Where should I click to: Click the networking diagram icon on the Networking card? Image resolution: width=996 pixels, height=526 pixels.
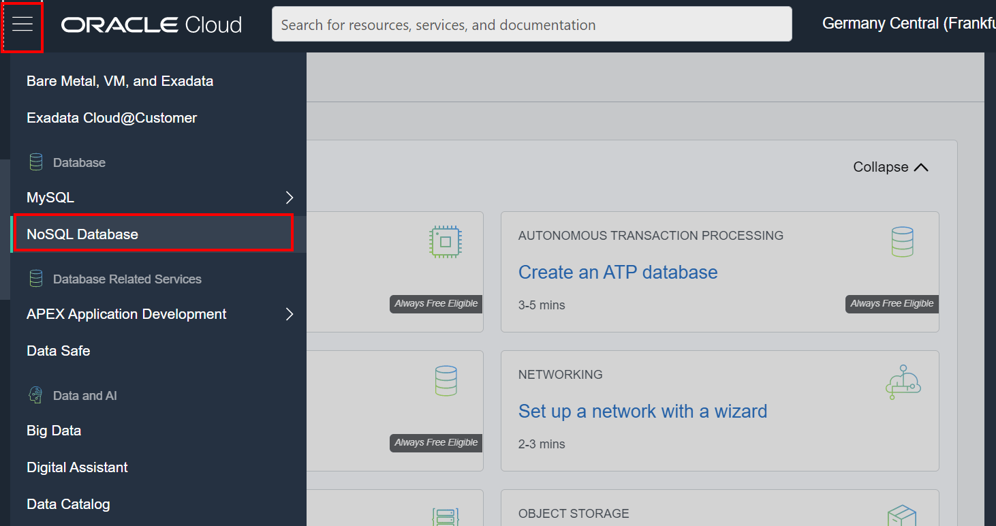[903, 382]
